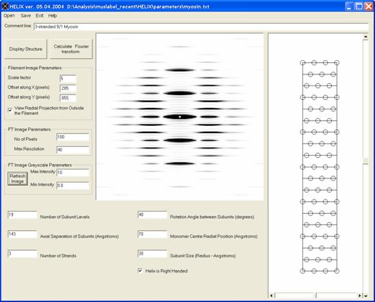Toggle Helix is Right Handed checkbox
The height and width of the screenshot is (302, 375).
[x=140, y=271]
